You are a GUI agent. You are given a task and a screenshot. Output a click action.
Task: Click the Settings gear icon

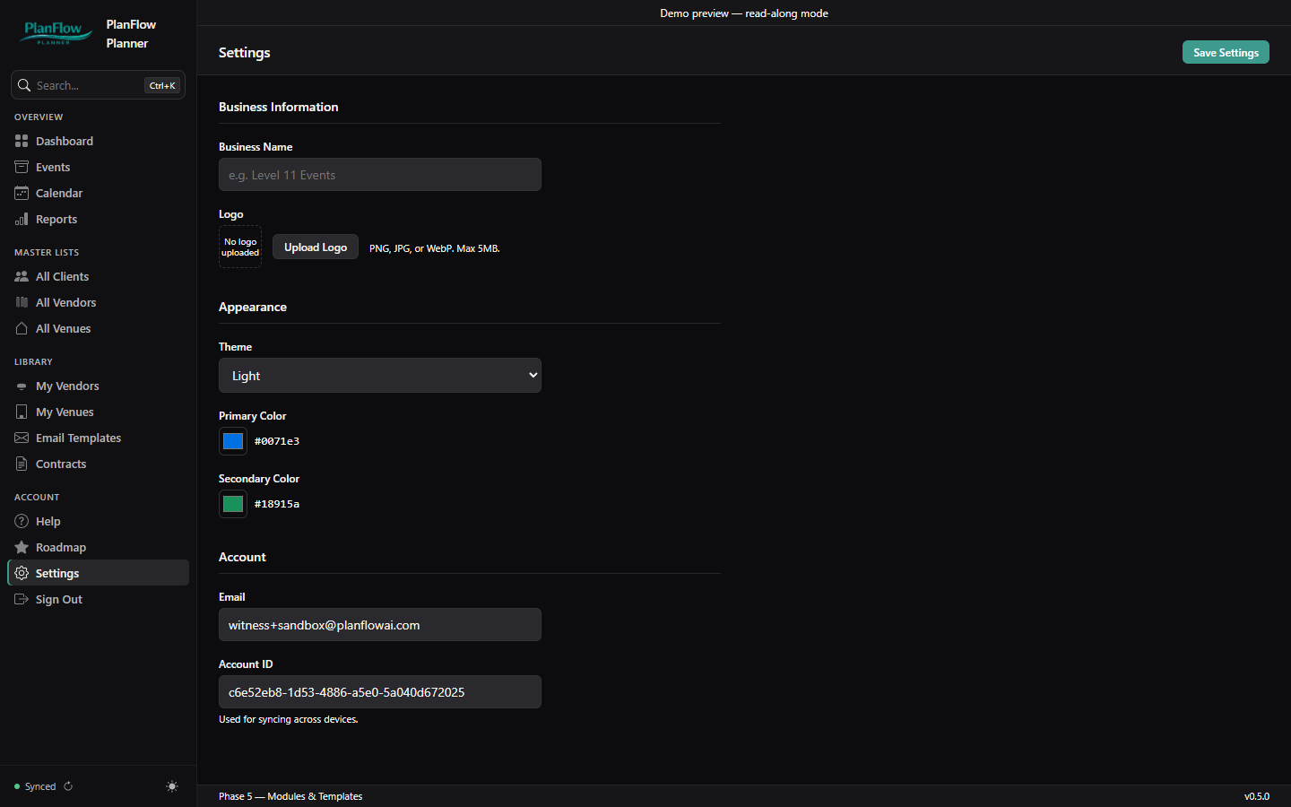tap(22, 573)
